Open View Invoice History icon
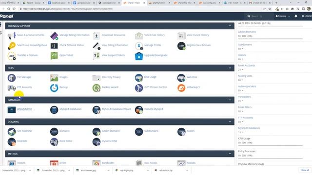Viewport: 312px width, 175px height. [x=181, y=35]
